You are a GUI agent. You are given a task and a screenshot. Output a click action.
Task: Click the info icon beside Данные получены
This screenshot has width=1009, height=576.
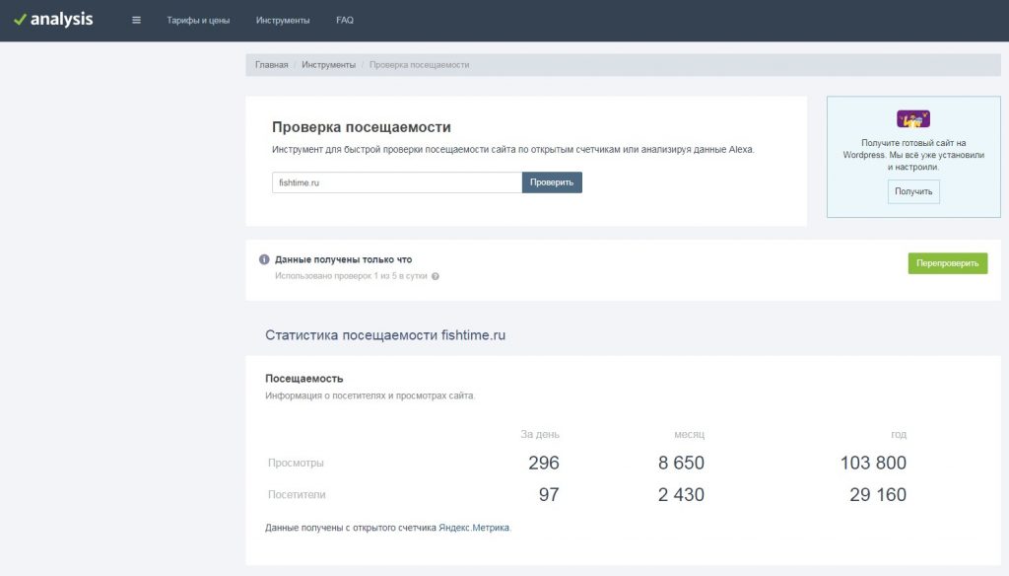pyautogui.click(x=264, y=259)
